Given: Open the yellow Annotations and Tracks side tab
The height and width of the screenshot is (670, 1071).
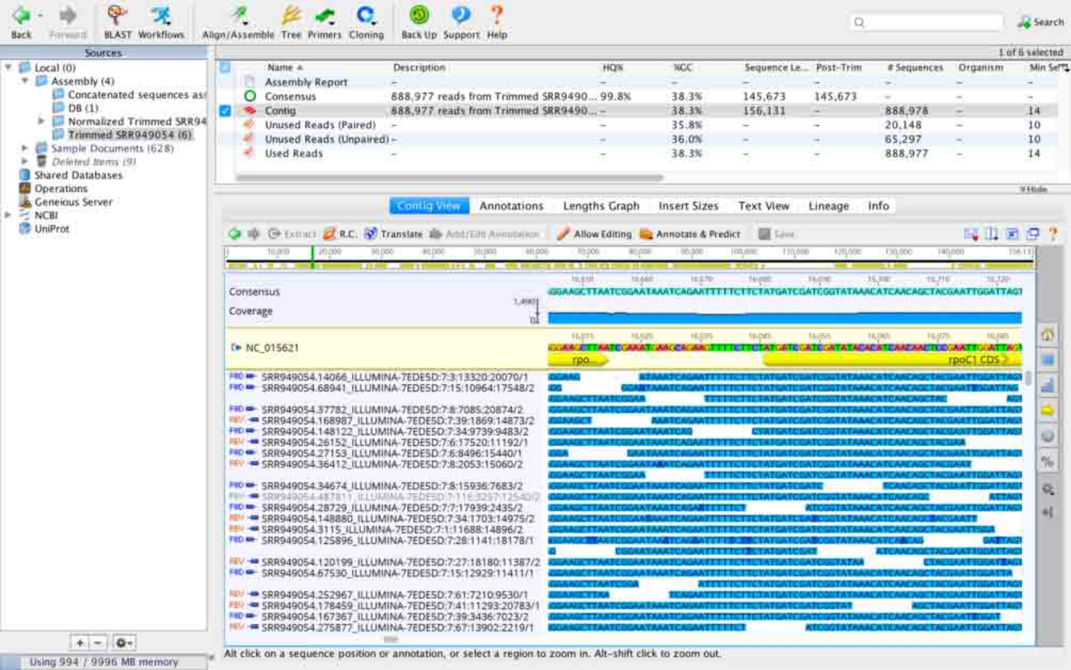Looking at the screenshot, I should tap(1048, 410).
